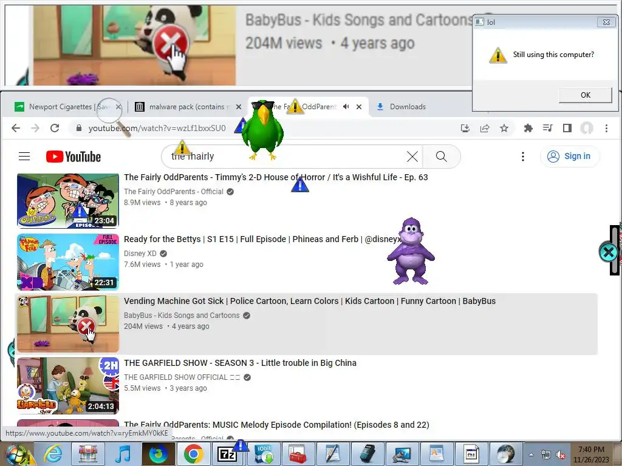Screen dimensions: 622x466
Task: Open the Disney XD channel link
Action: click(x=140, y=254)
